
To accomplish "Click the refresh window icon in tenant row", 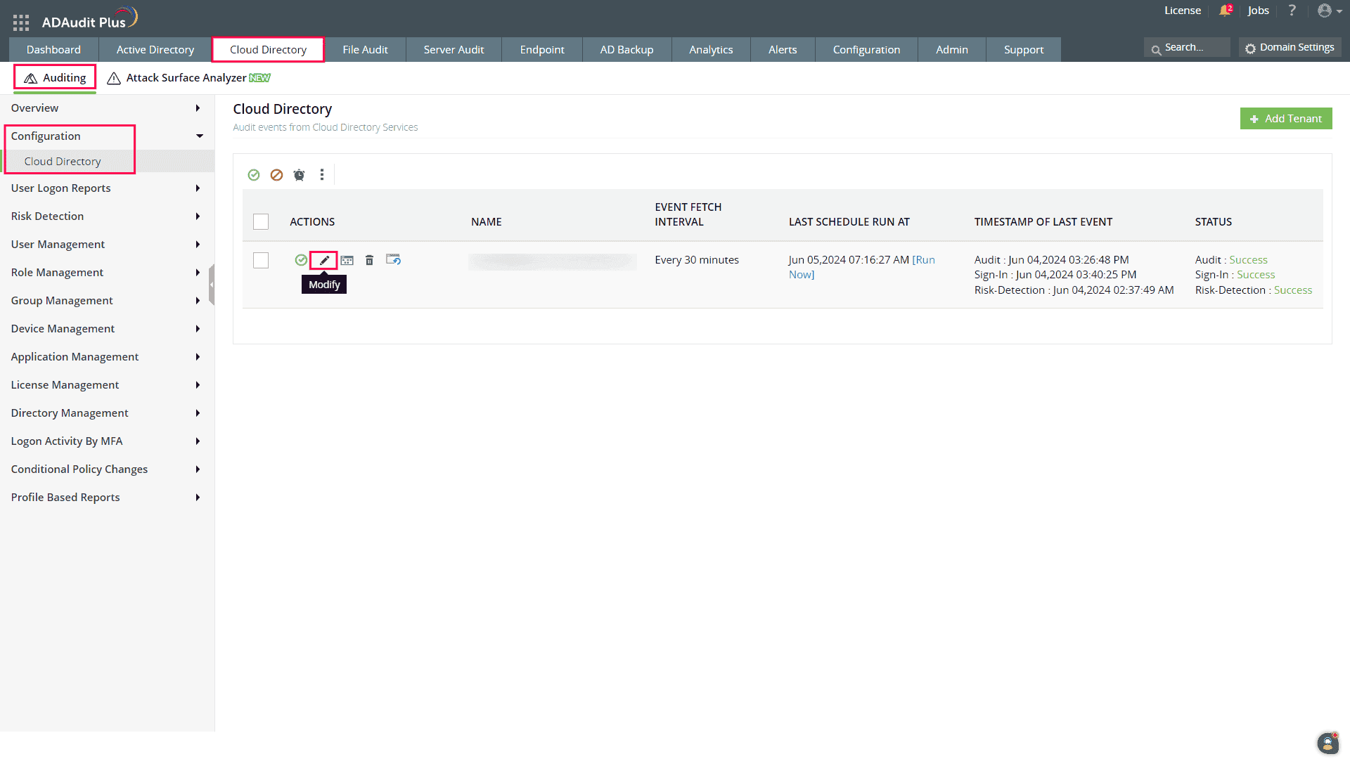I will tap(393, 261).
